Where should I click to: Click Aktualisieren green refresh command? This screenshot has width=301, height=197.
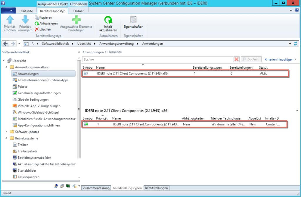[46, 24]
